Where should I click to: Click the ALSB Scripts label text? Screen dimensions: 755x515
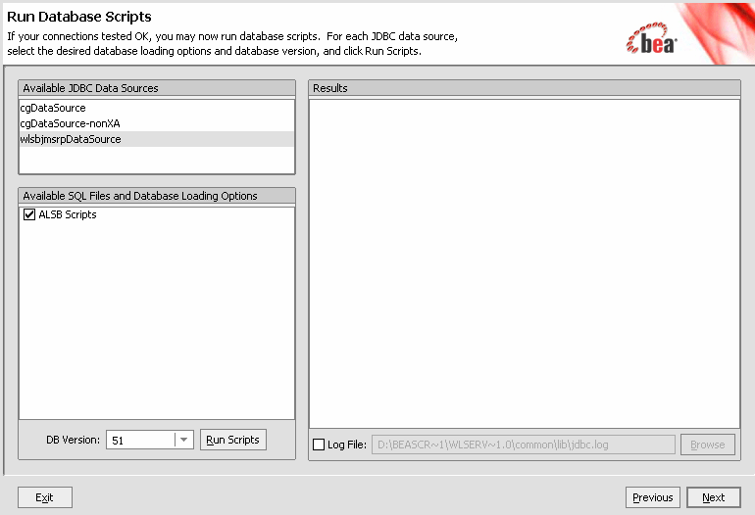coord(68,214)
